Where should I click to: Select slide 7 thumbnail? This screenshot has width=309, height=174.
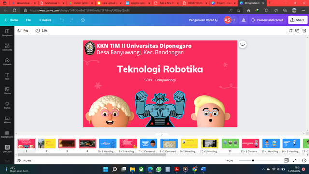point(149,144)
